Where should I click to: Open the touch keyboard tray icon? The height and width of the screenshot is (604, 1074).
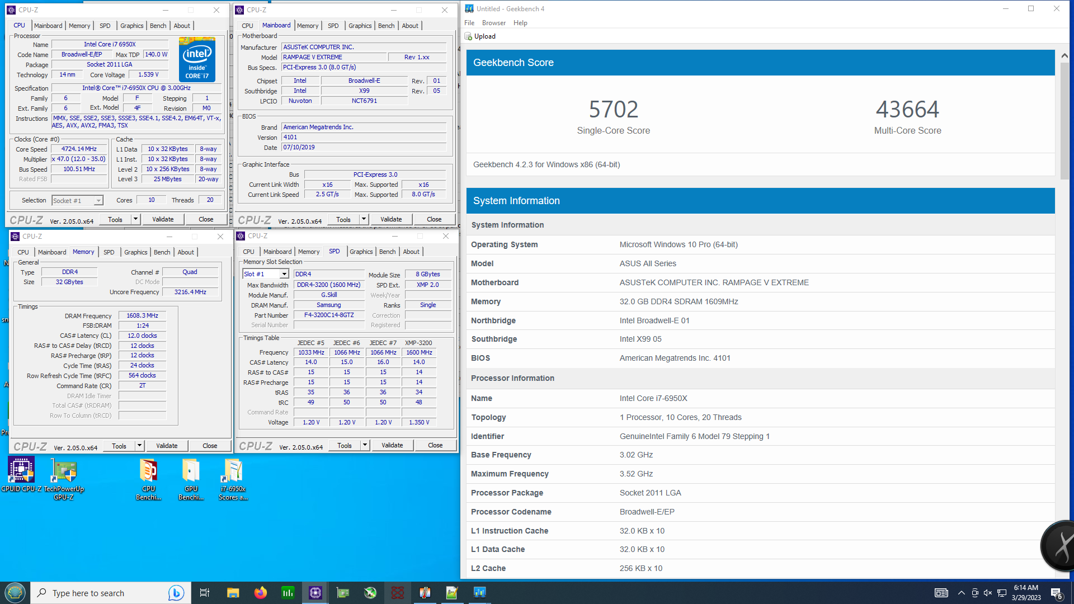[941, 593]
